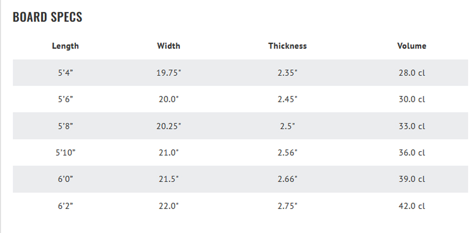Click the 5'6" length cell
Image resolution: width=475 pixels, height=233 pixels.
point(66,99)
